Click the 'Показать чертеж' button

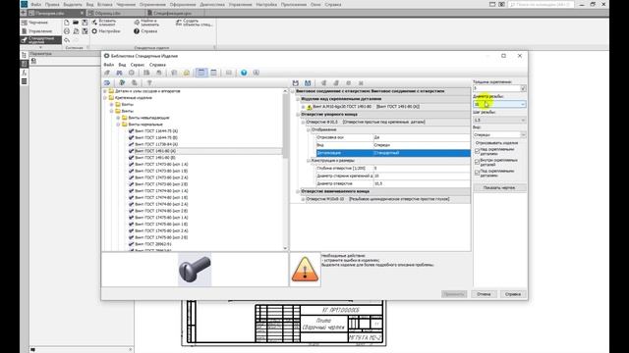(x=499, y=187)
